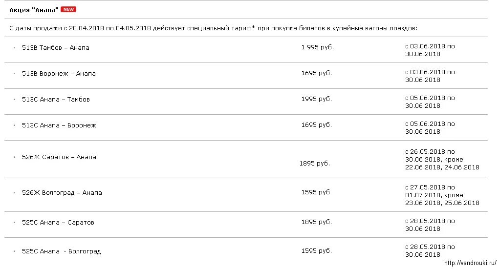This screenshot has height=269, width=499.
Task: Select the 513С Анапа – Воронеж route
Action: pyautogui.click(x=59, y=125)
